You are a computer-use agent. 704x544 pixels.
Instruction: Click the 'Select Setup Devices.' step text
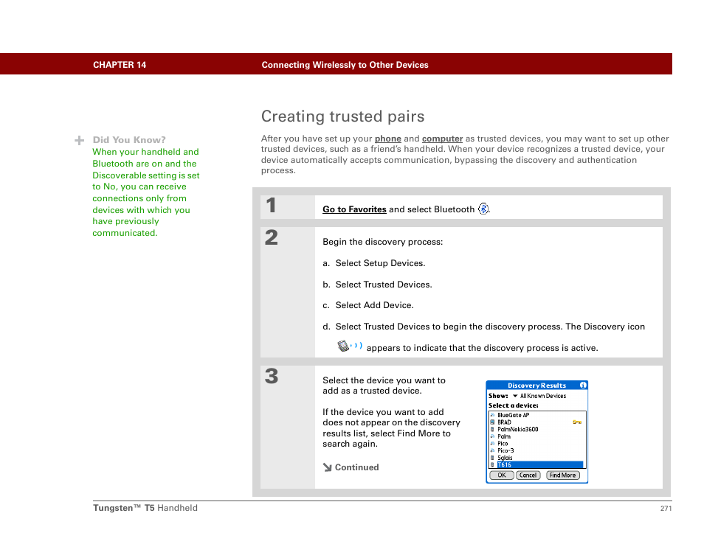(x=380, y=263)
